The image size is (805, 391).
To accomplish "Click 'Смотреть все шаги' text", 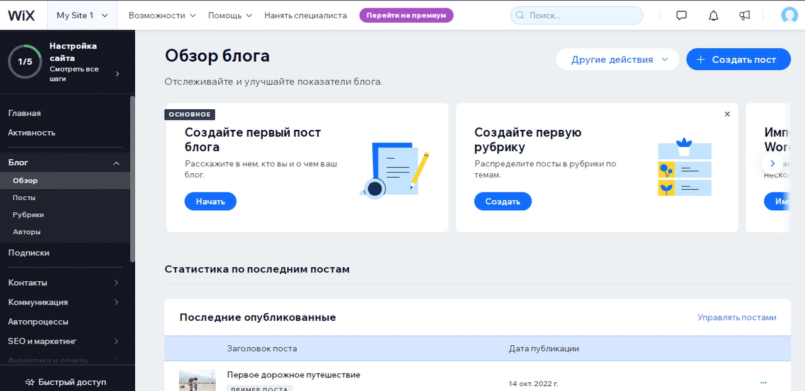I will (x=74, y=74).
